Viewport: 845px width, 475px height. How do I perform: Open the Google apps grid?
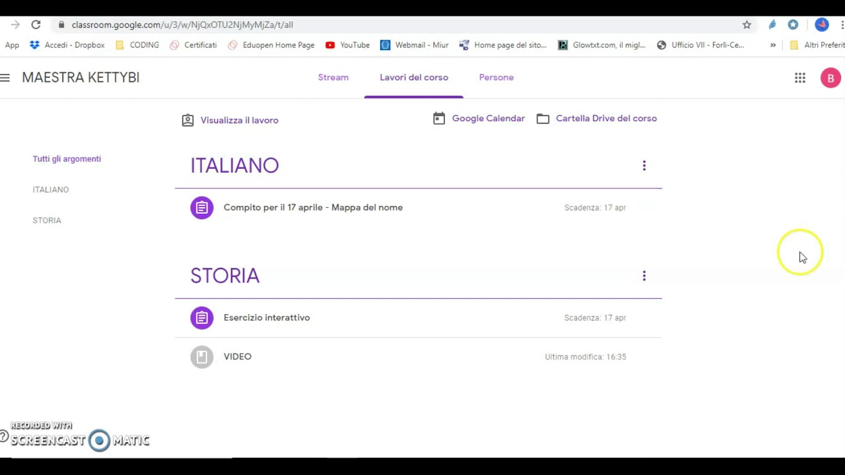tap(800, 78)
